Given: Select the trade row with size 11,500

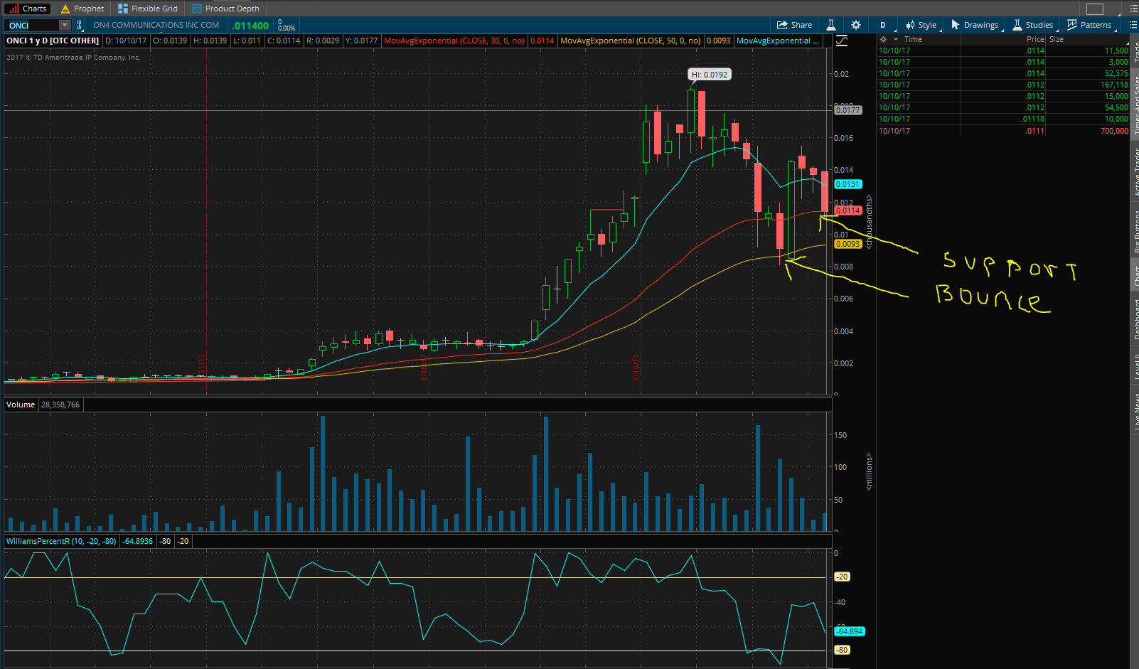Looking at the screenshot, I should pyautogui.click(x=1003, y=50).
